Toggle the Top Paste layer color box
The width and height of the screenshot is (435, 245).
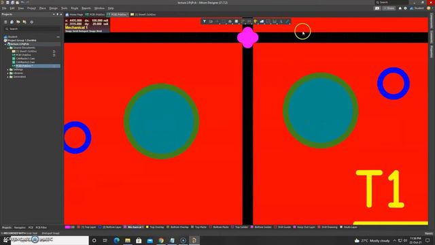(192, 227)
